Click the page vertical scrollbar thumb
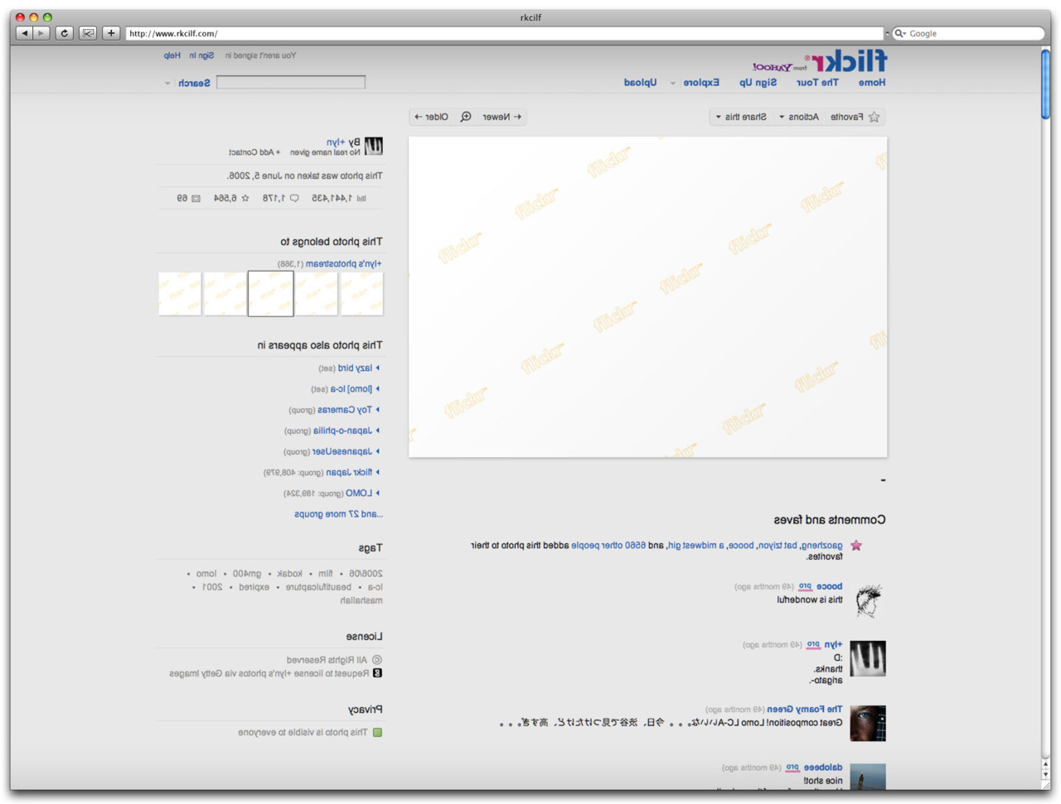This screenshot has width=1061, height=804. (1045, 83)
